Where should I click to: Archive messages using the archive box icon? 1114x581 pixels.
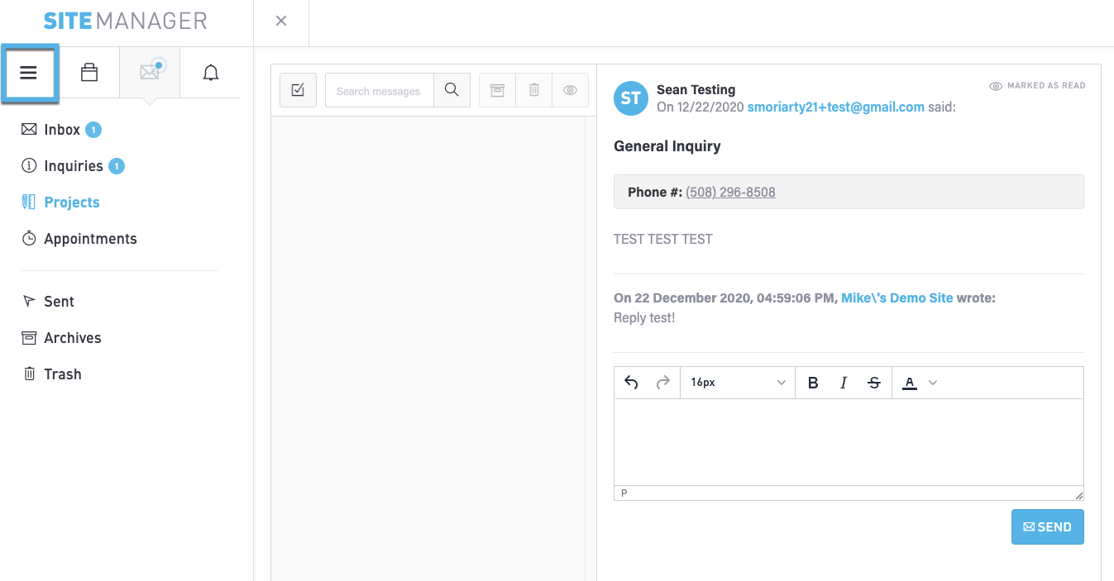click(x=498, y=91)
